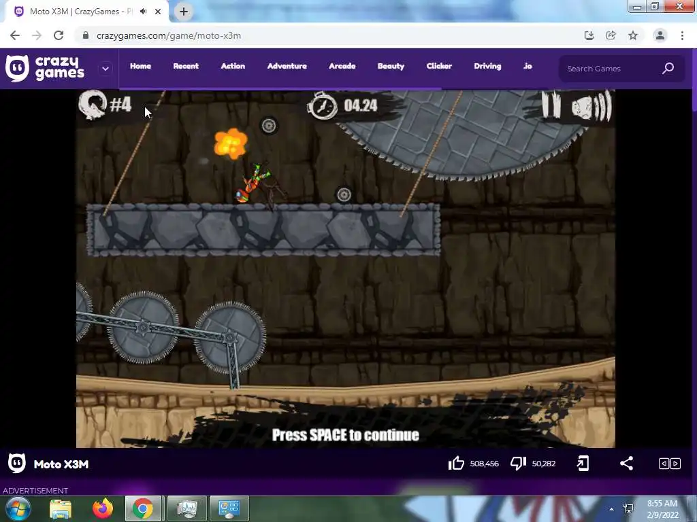Viewport: 697px width, 522px height.
Task: Show hidden tray icons arrow
Action: [x=612, y=509]
